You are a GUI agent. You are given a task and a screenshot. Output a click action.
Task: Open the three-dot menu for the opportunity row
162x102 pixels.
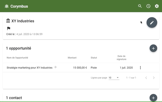(x=140, y=68)
